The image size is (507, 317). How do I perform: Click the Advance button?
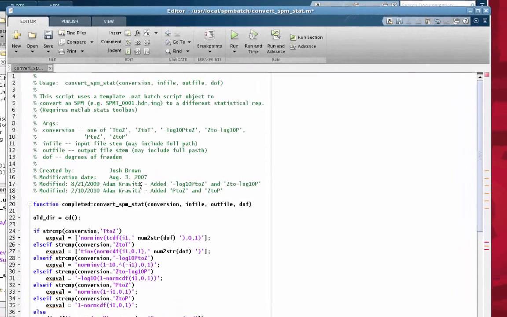pos(303,47)
